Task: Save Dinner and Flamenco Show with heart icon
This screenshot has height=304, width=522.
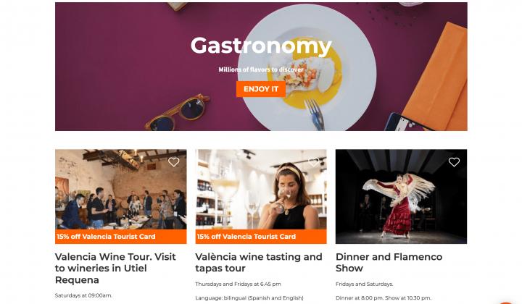Action: (454, 162)
